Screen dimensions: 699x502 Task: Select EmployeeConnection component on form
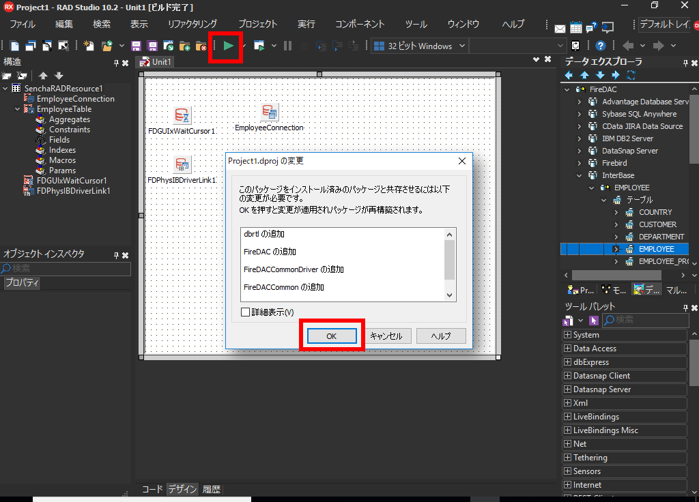[x=270, y=111]
